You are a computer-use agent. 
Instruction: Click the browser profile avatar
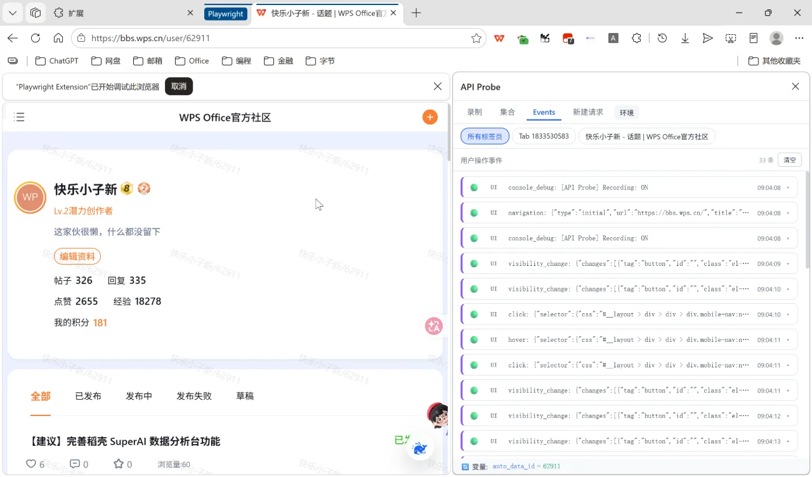(x=777, y=38)
